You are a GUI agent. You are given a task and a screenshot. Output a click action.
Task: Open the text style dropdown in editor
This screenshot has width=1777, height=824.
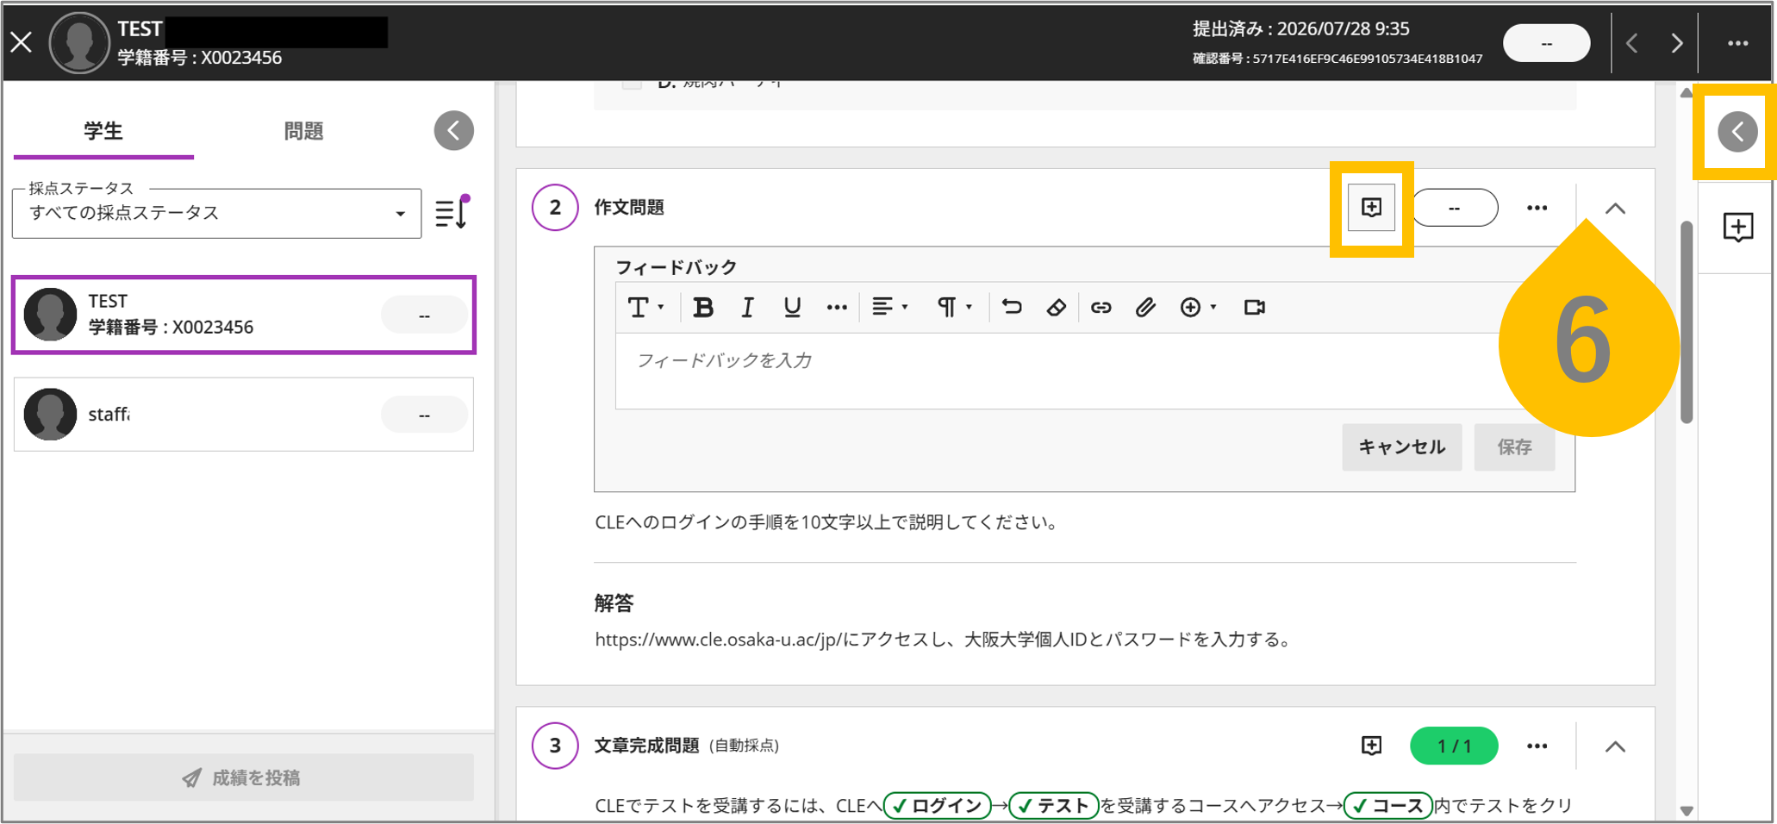(645, 307)
